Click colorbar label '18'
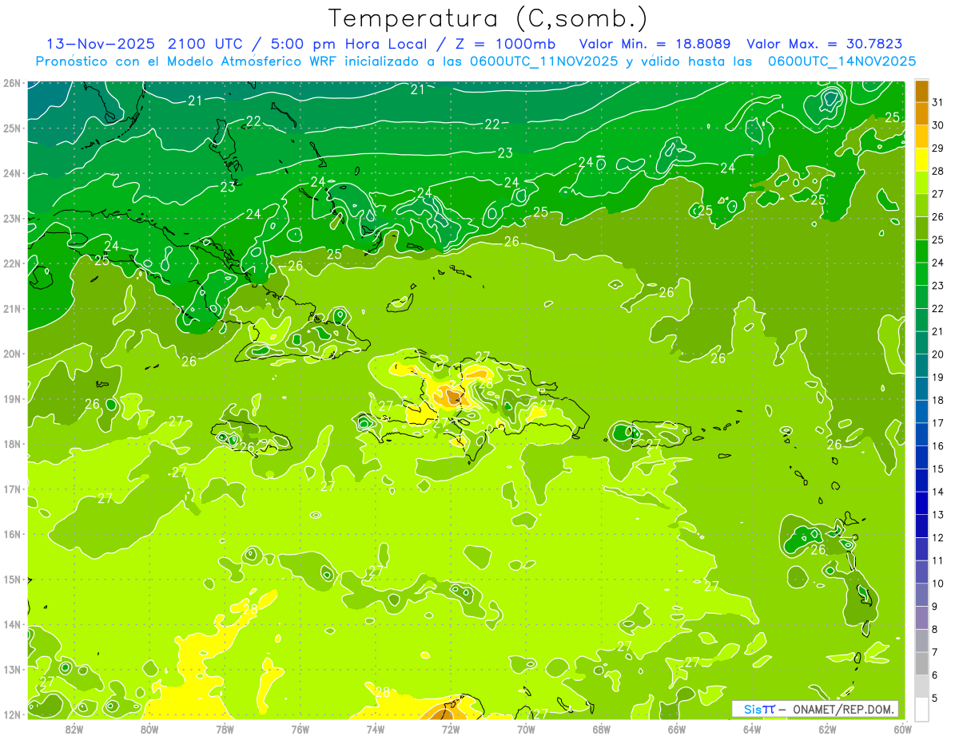This screenshot has width=959, height=740. point(938,400)
